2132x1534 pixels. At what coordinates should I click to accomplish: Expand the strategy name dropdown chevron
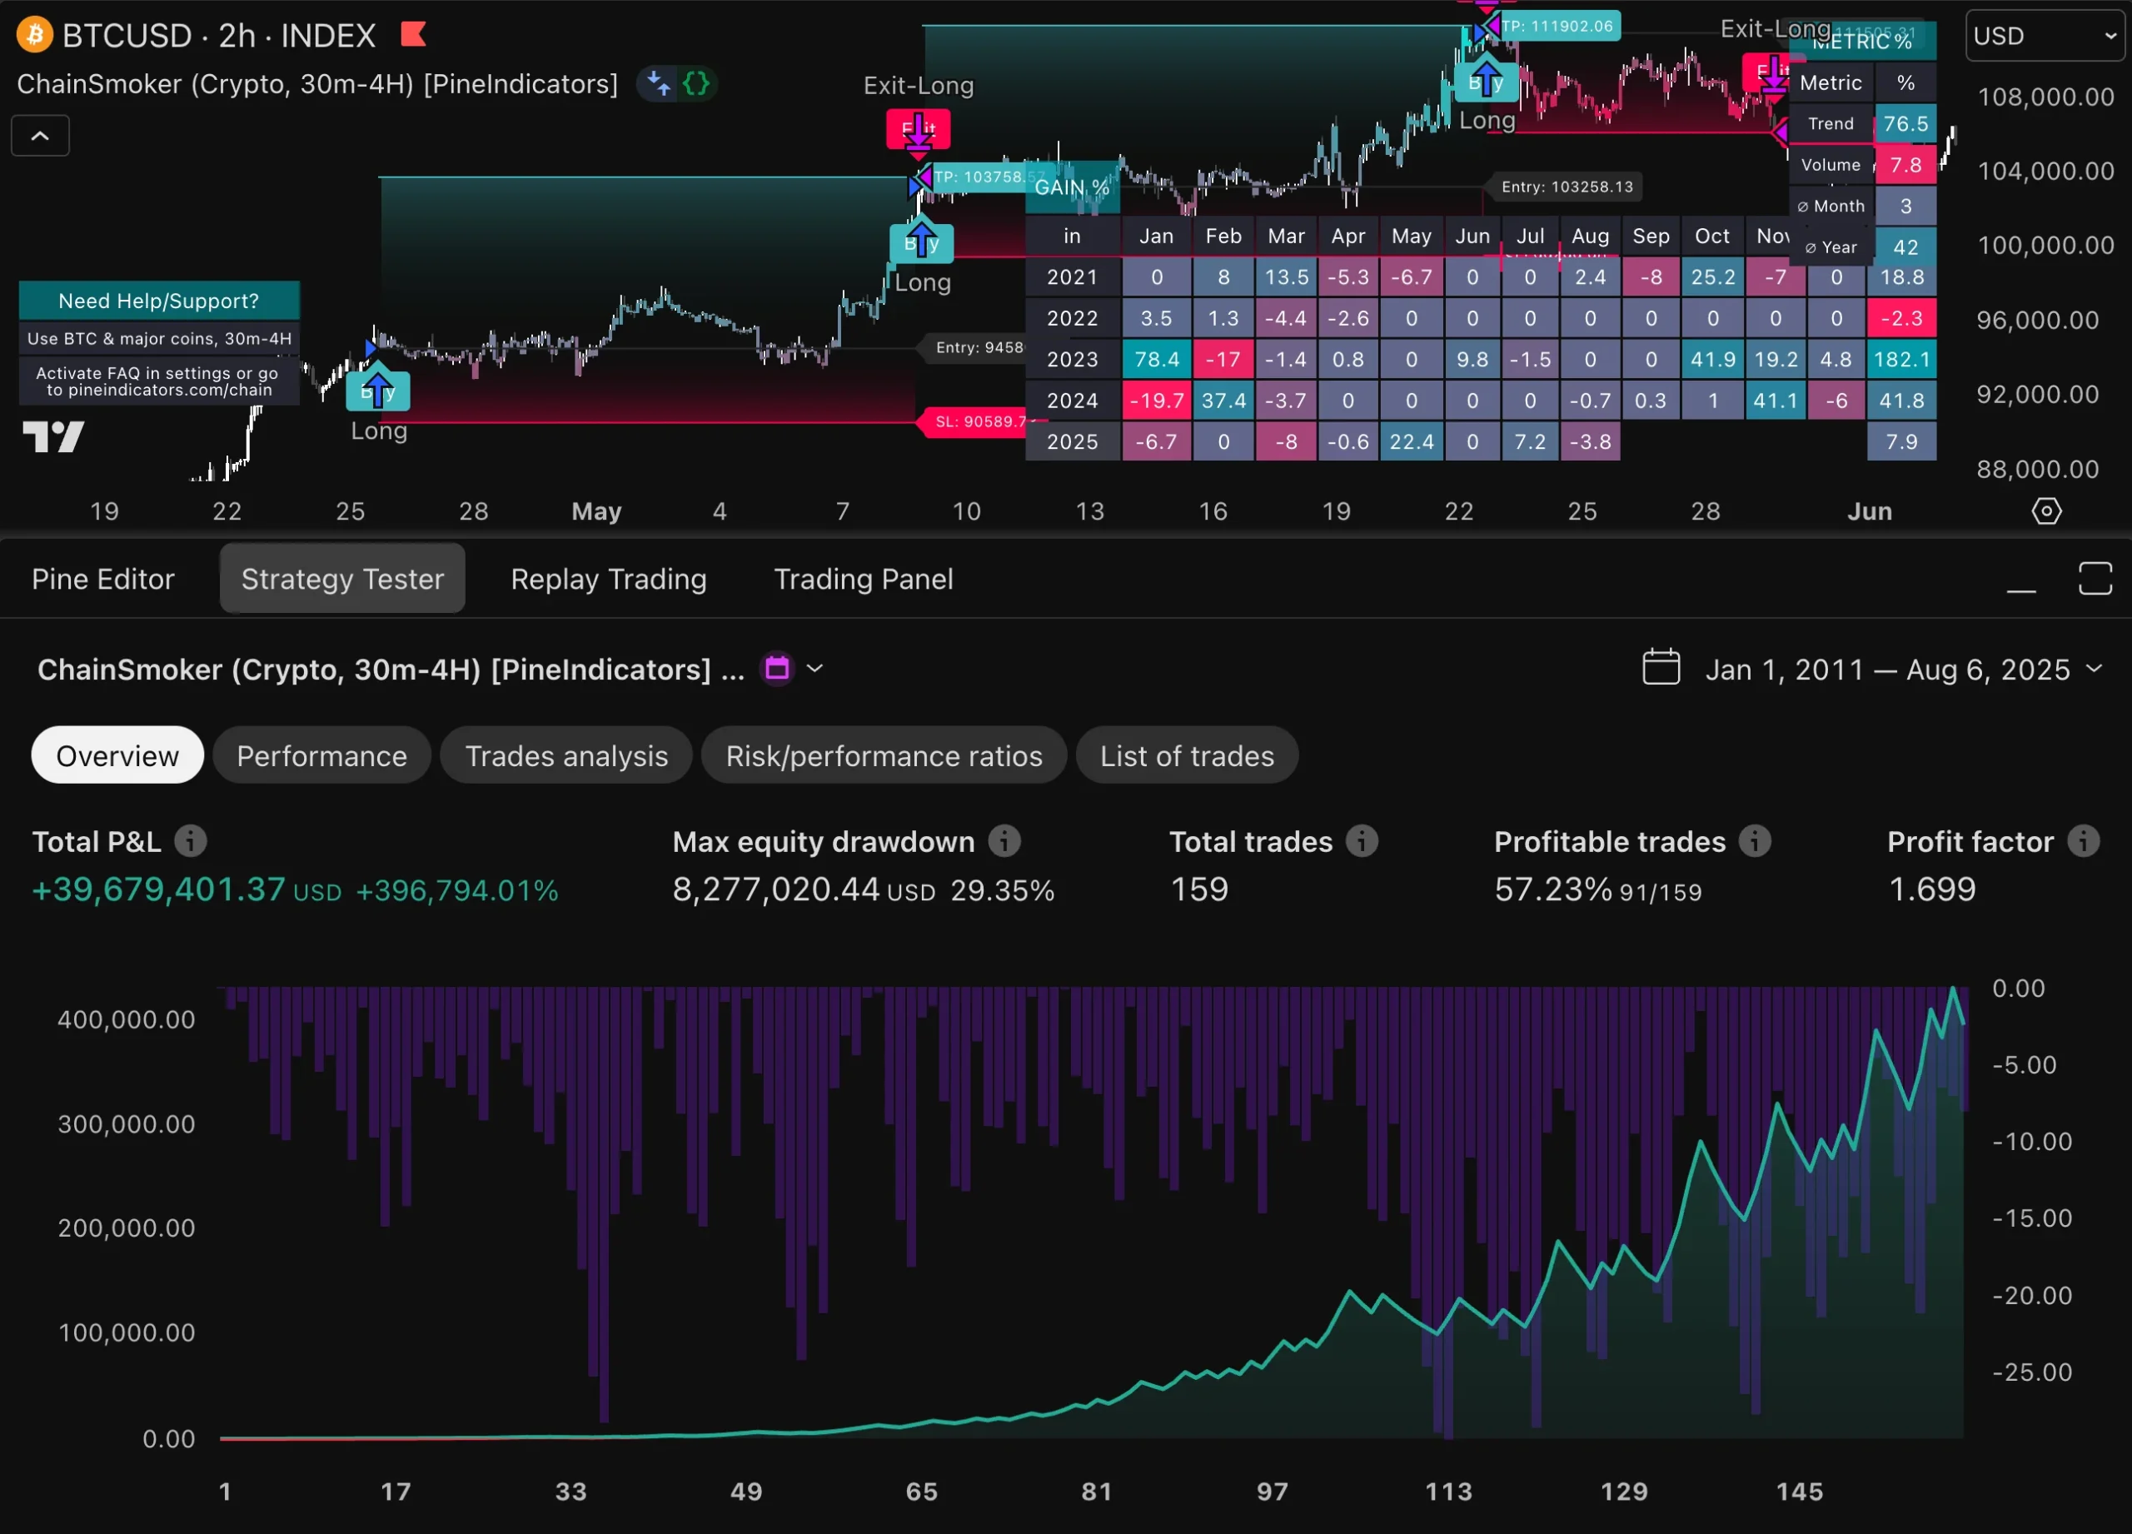815,670
